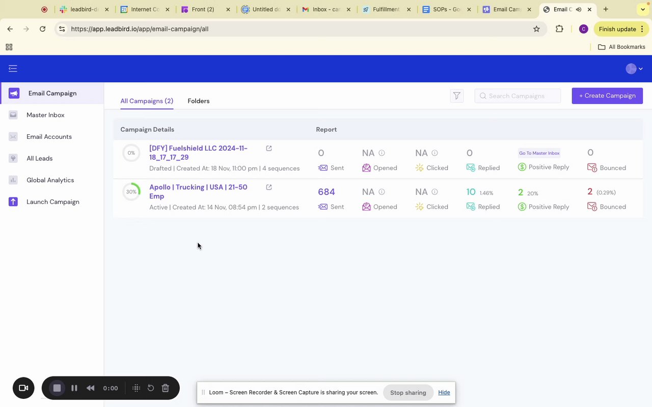
Task: Click the Replied icon in Apollo row
Action: click(x=471, y=207)
